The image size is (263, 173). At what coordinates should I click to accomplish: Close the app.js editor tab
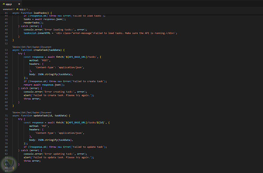pos(18,4)
